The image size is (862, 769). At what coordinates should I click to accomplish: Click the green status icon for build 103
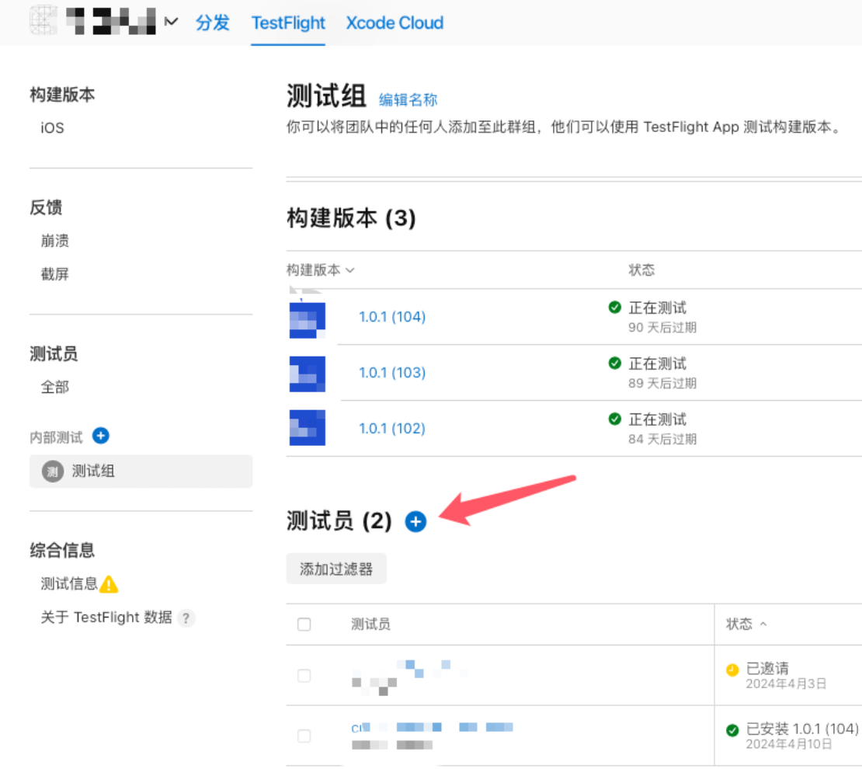coord(614,363)
